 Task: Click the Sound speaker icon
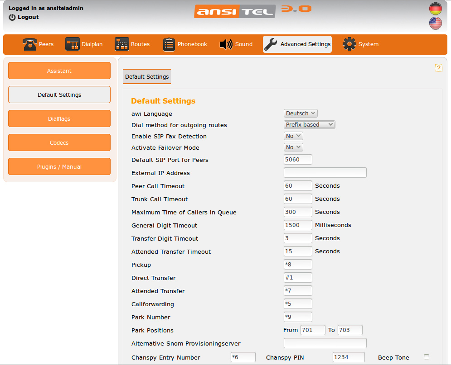click(x=226, y=44)
